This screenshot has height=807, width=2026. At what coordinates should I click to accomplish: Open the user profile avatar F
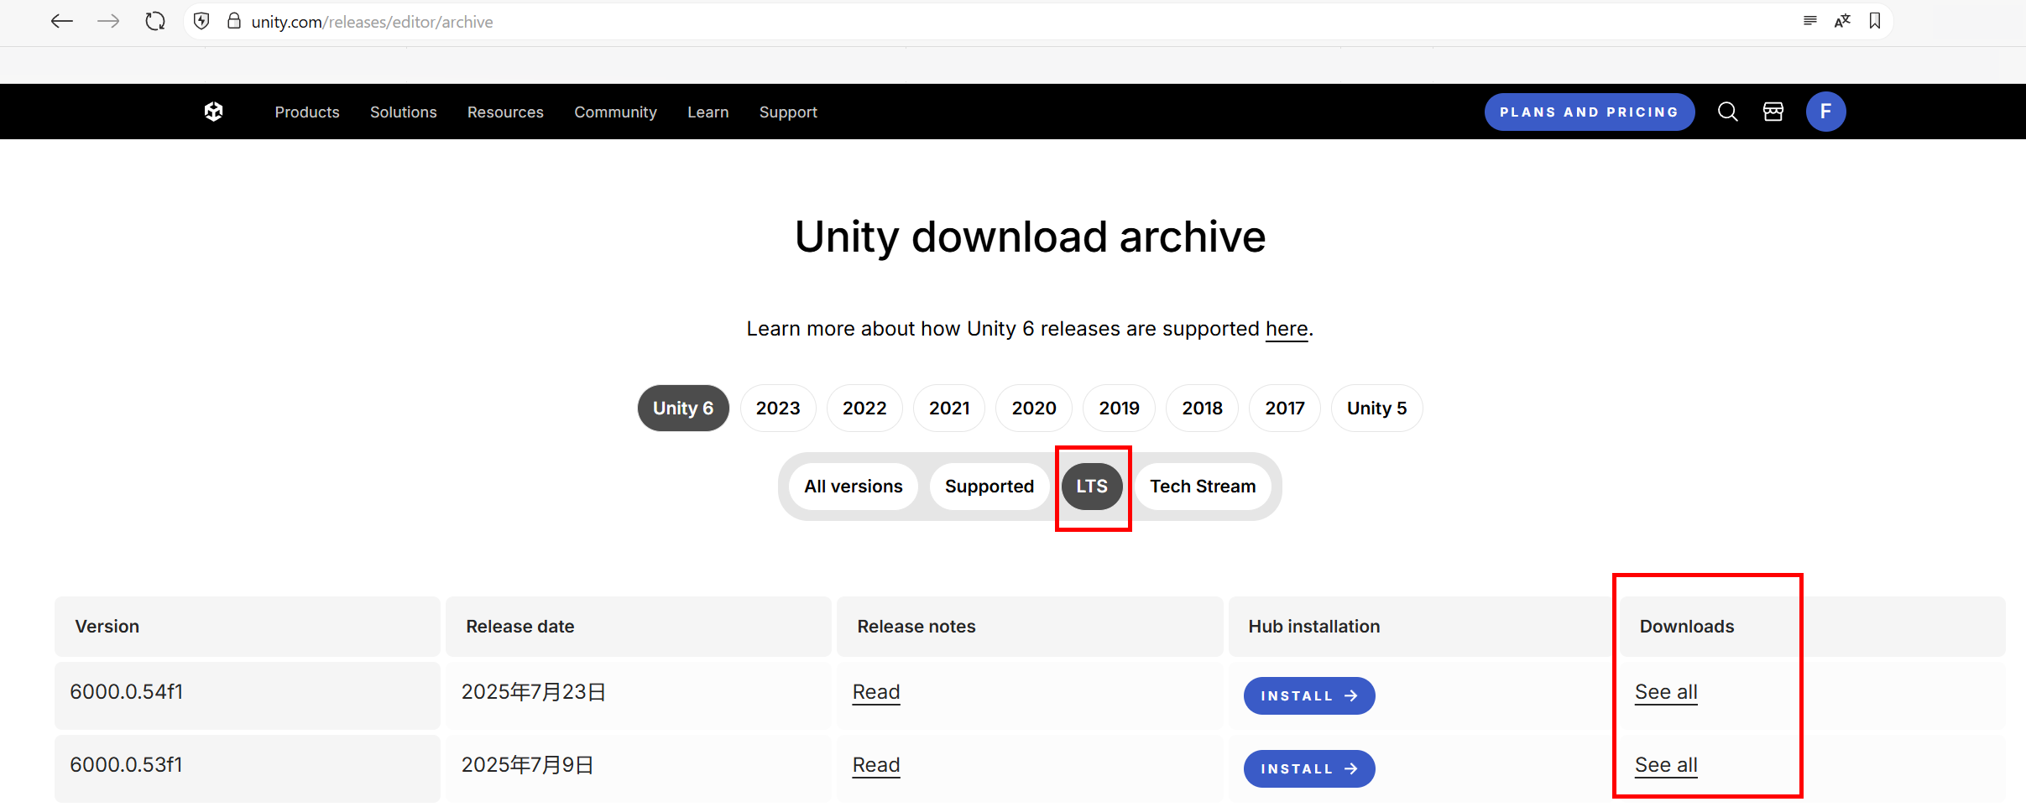coord(1825,112)
